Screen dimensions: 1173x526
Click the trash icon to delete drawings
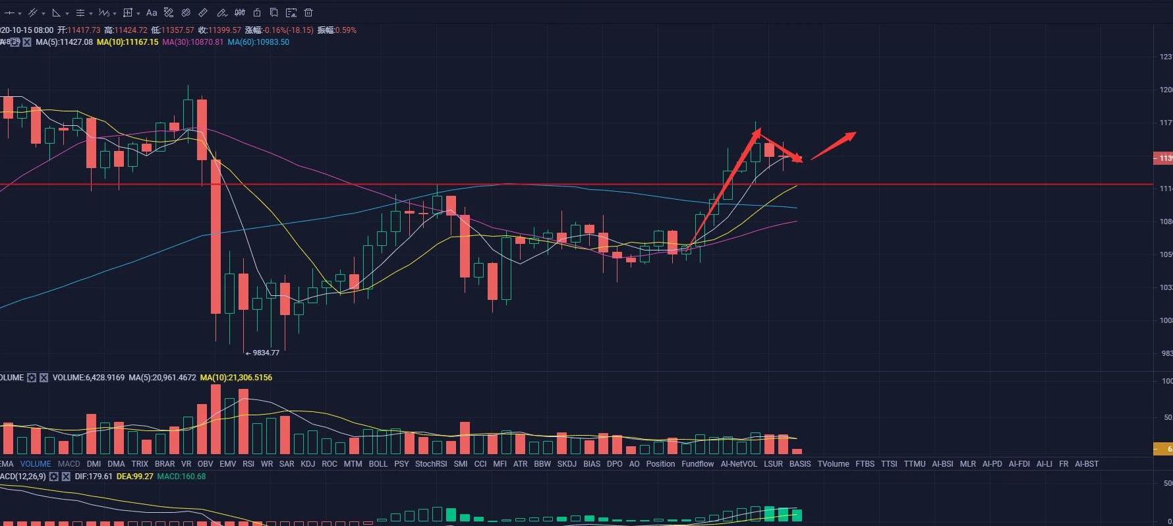pyautogui.click(x=308, y=13)
